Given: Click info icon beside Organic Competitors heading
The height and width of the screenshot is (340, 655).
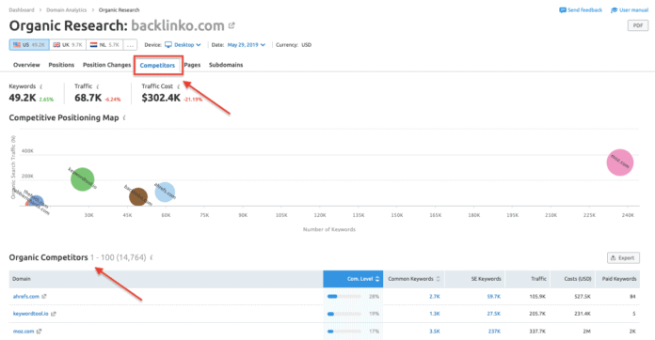Looking at the screenshot, I should click(x=152, y=257).
